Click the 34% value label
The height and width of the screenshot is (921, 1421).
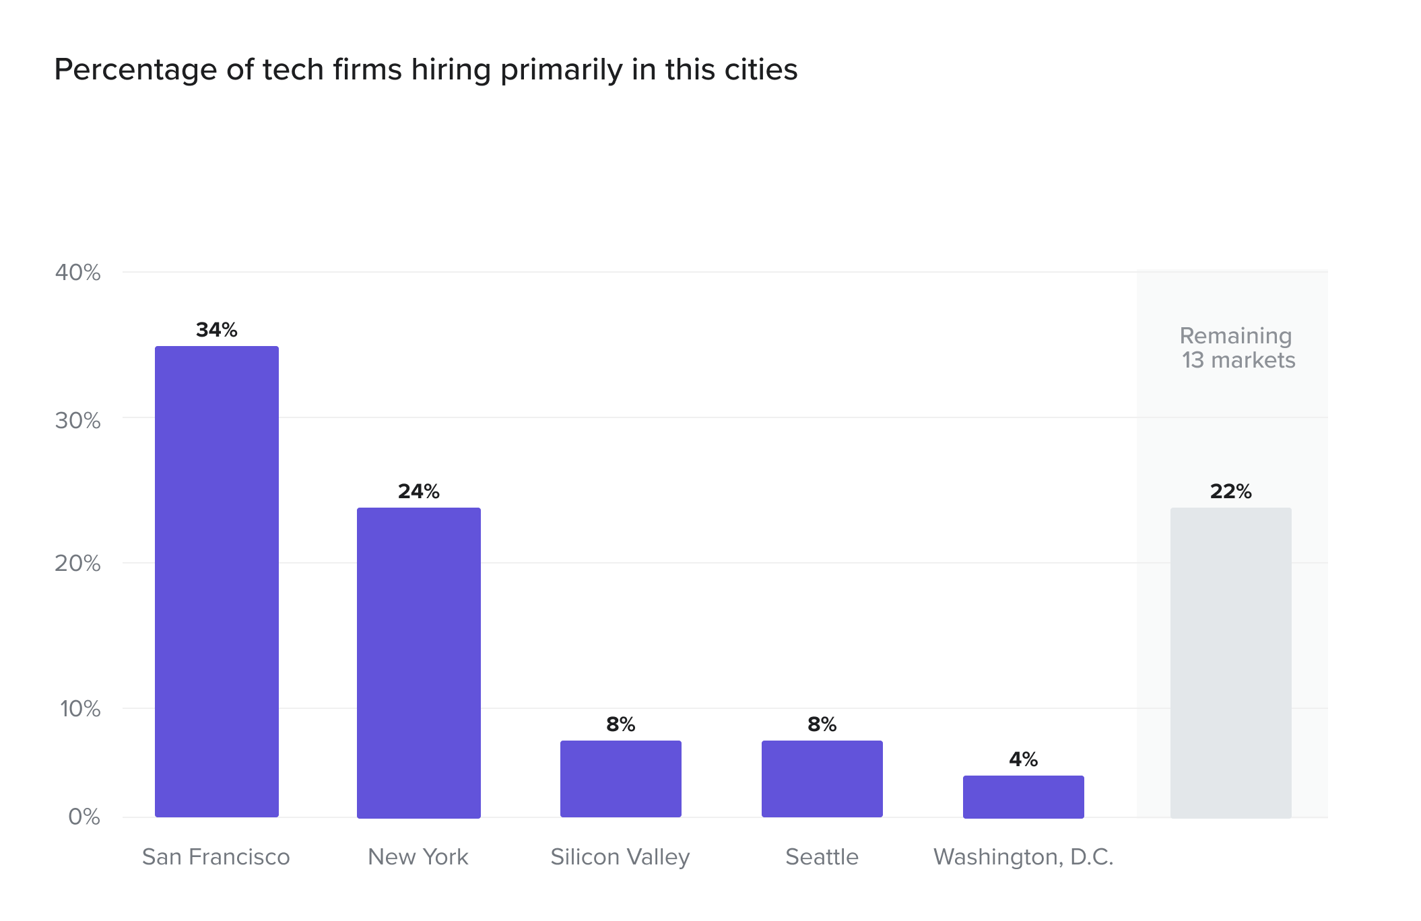click(x=217, y=330)
